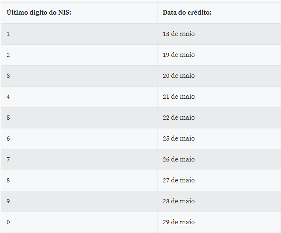Select the NIS digit 9 cell
The height and width of the screenshot is (233, 281).
tap(8, 201)
